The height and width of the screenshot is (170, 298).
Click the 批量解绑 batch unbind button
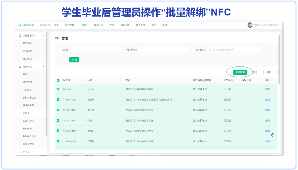pyautogui.click(x=240, y=72)
